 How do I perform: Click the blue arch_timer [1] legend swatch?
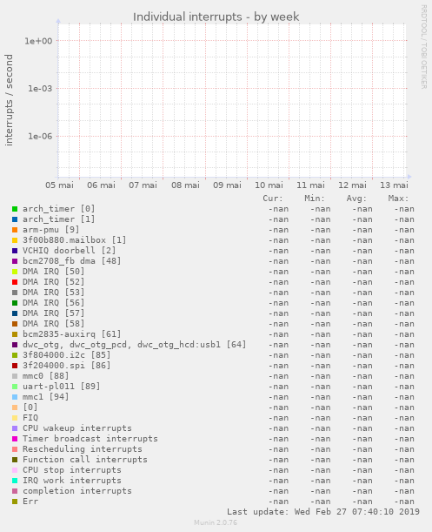[15, 219]
